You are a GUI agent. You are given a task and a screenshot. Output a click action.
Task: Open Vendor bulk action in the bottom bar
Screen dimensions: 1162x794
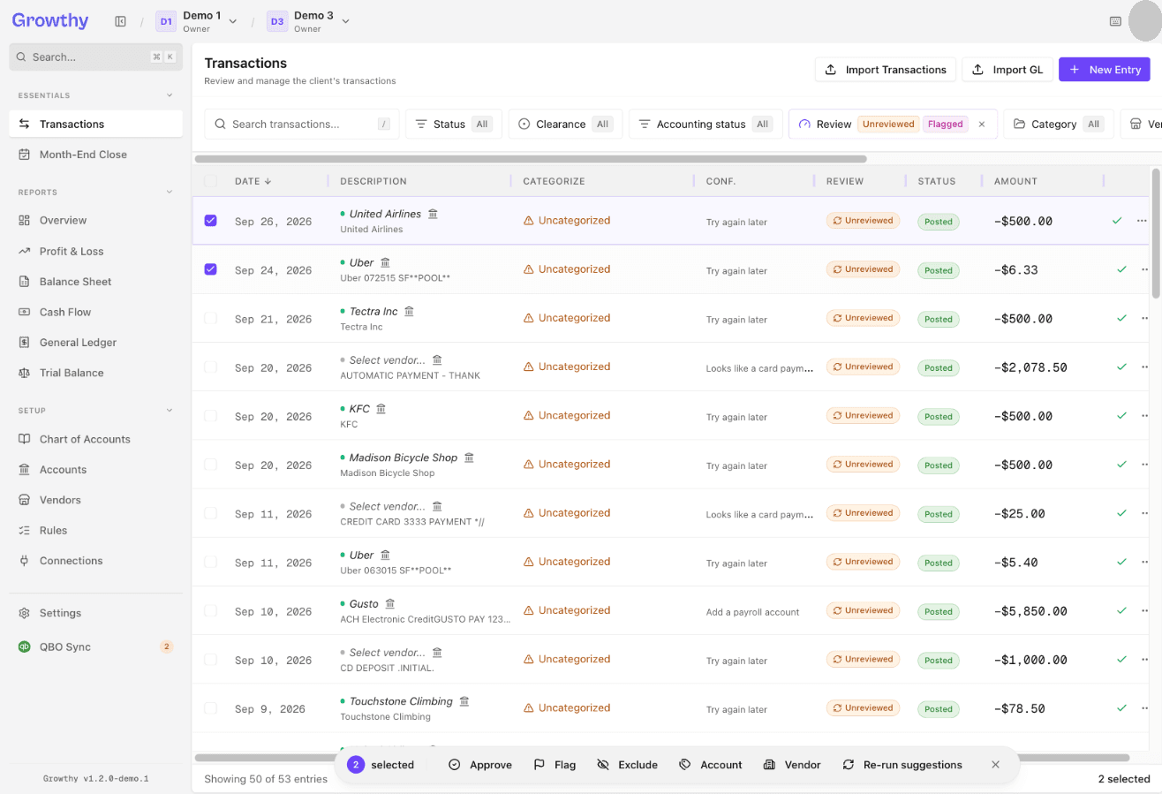[792, 765]
